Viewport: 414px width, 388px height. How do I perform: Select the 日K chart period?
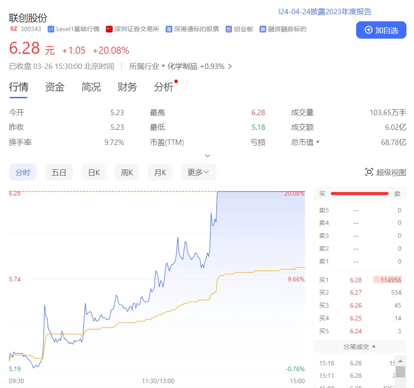point(94,172)
